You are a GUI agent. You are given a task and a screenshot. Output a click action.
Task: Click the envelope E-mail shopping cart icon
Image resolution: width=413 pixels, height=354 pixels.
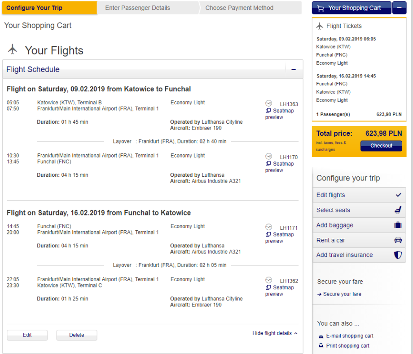click(x=321, y=336)
